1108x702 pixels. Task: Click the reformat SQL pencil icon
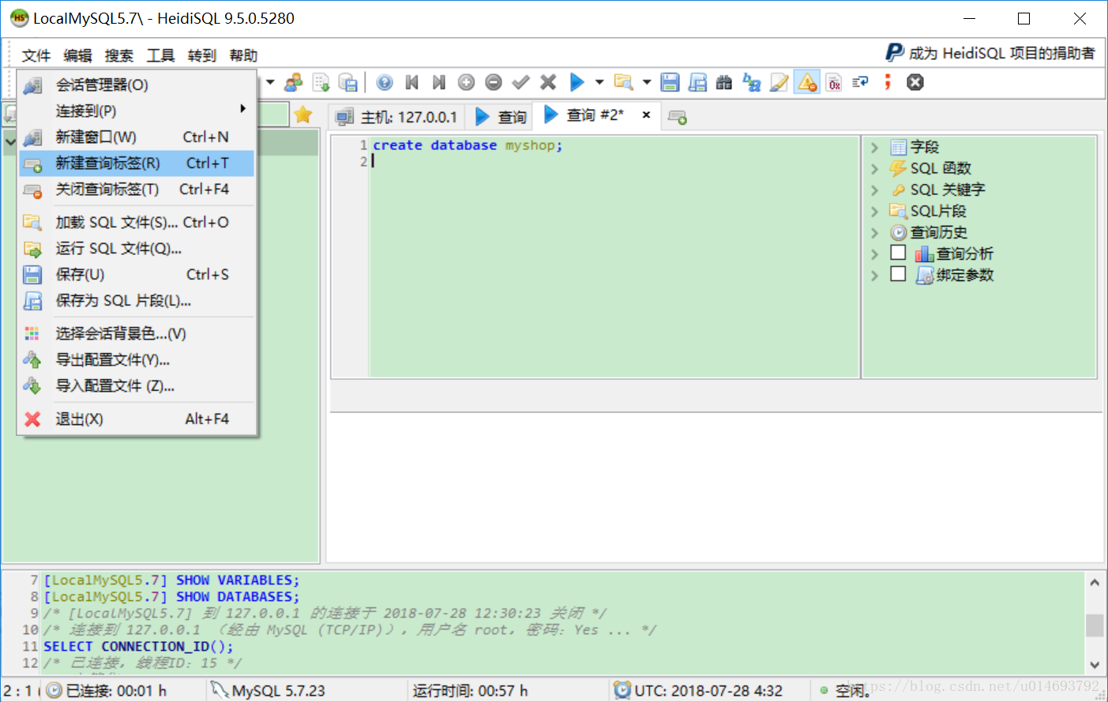[x=779, y=82]
